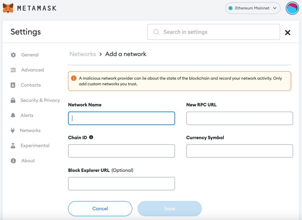Image resolution: width=302 pixels, height=220 pixels.
Task: Open the About section
Action: click(x=28, y=161)
